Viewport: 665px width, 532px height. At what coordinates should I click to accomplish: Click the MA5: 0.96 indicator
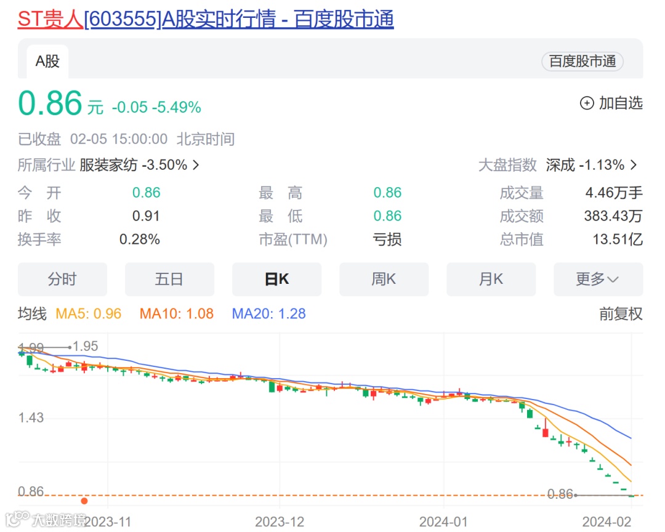click(88, 314)
